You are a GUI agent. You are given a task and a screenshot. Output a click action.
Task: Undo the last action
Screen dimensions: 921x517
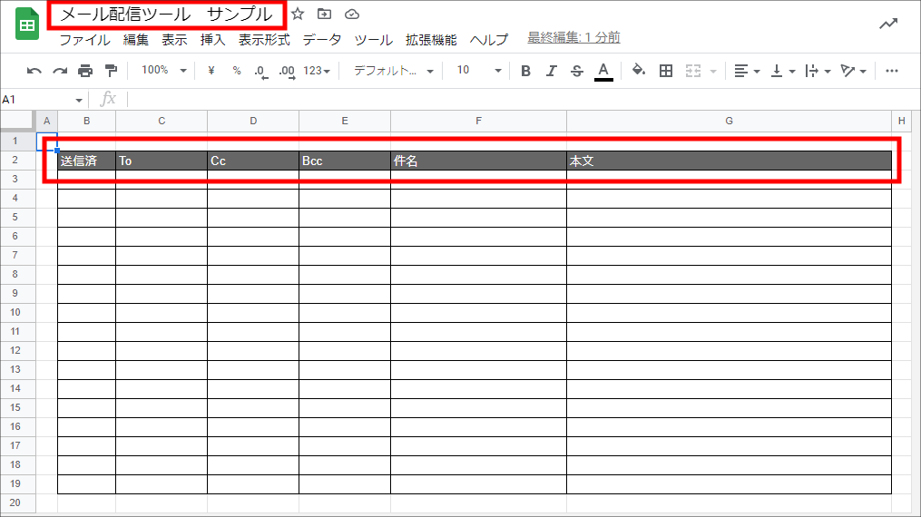(34, 71)
